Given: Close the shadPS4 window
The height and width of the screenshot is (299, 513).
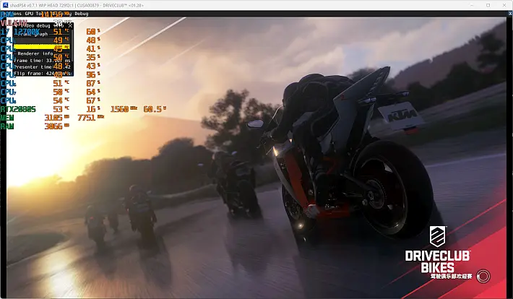Looking at the screenshot, I should (504, 5).
